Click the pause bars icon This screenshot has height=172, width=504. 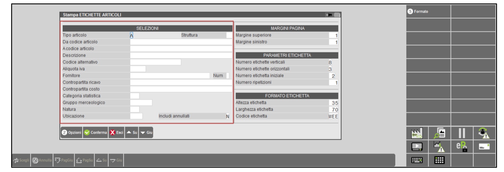pos(462,133)
